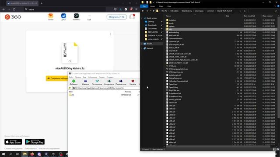Click the green Add button in 7-Zip
The width and height of the screenshot is (280, 157).
click(x=73, y=81)
